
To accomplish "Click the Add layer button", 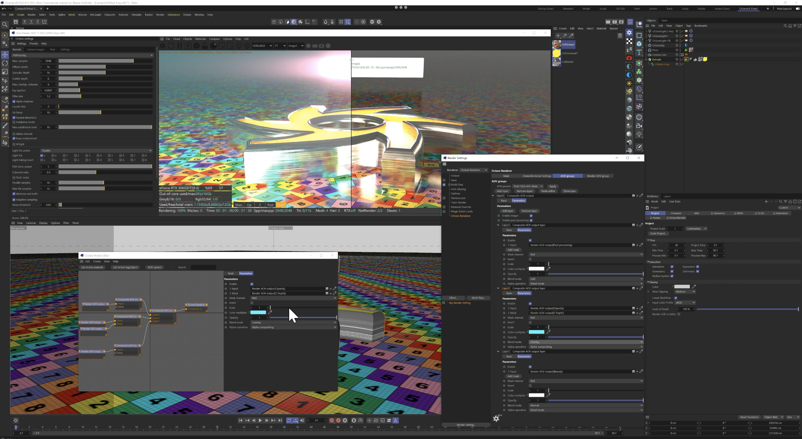I will [x=508, y=211].
